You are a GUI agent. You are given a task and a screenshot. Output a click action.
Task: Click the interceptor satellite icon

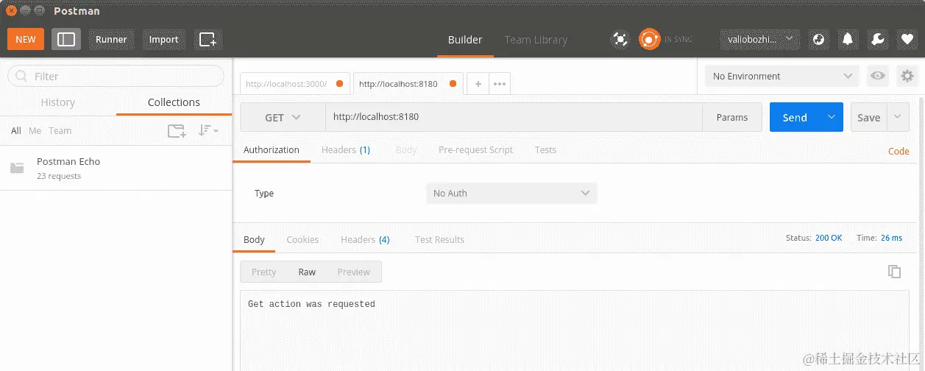pyautogui.click(x=620, y=39)
